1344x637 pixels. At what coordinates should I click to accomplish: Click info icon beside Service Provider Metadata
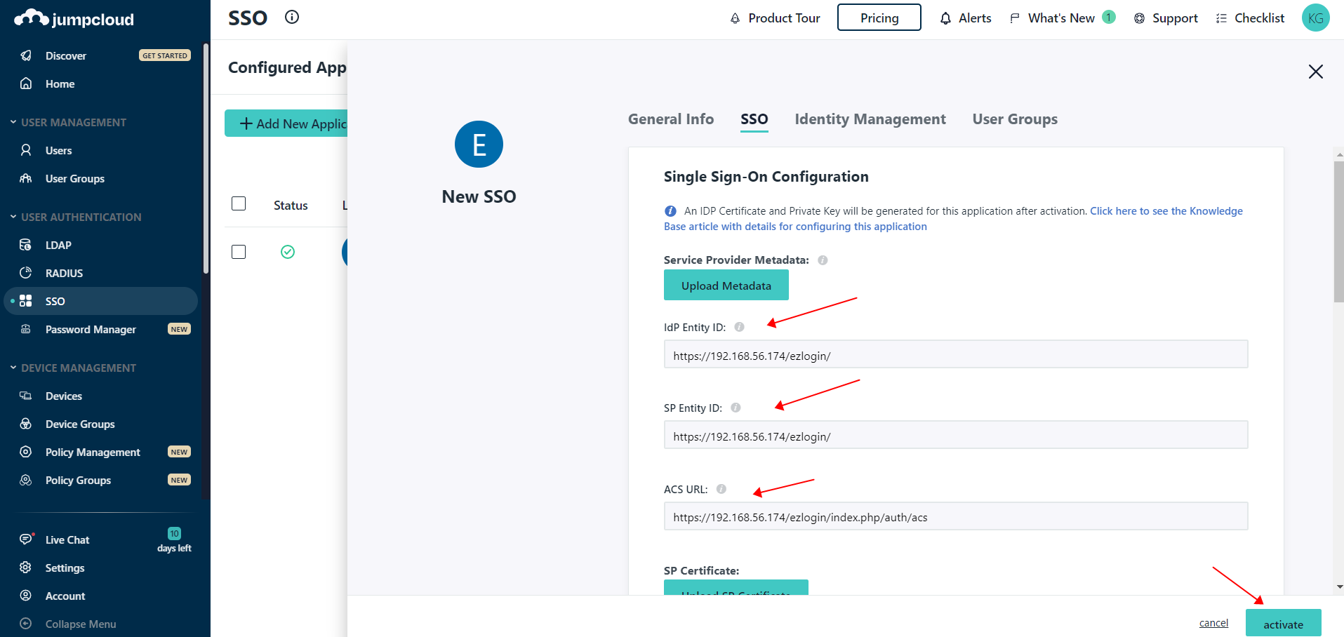(x=823, y=260)
